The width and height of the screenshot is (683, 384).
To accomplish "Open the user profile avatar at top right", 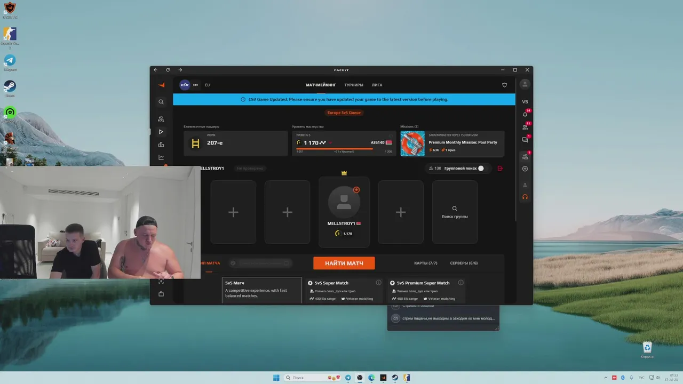I will [525, 84].
